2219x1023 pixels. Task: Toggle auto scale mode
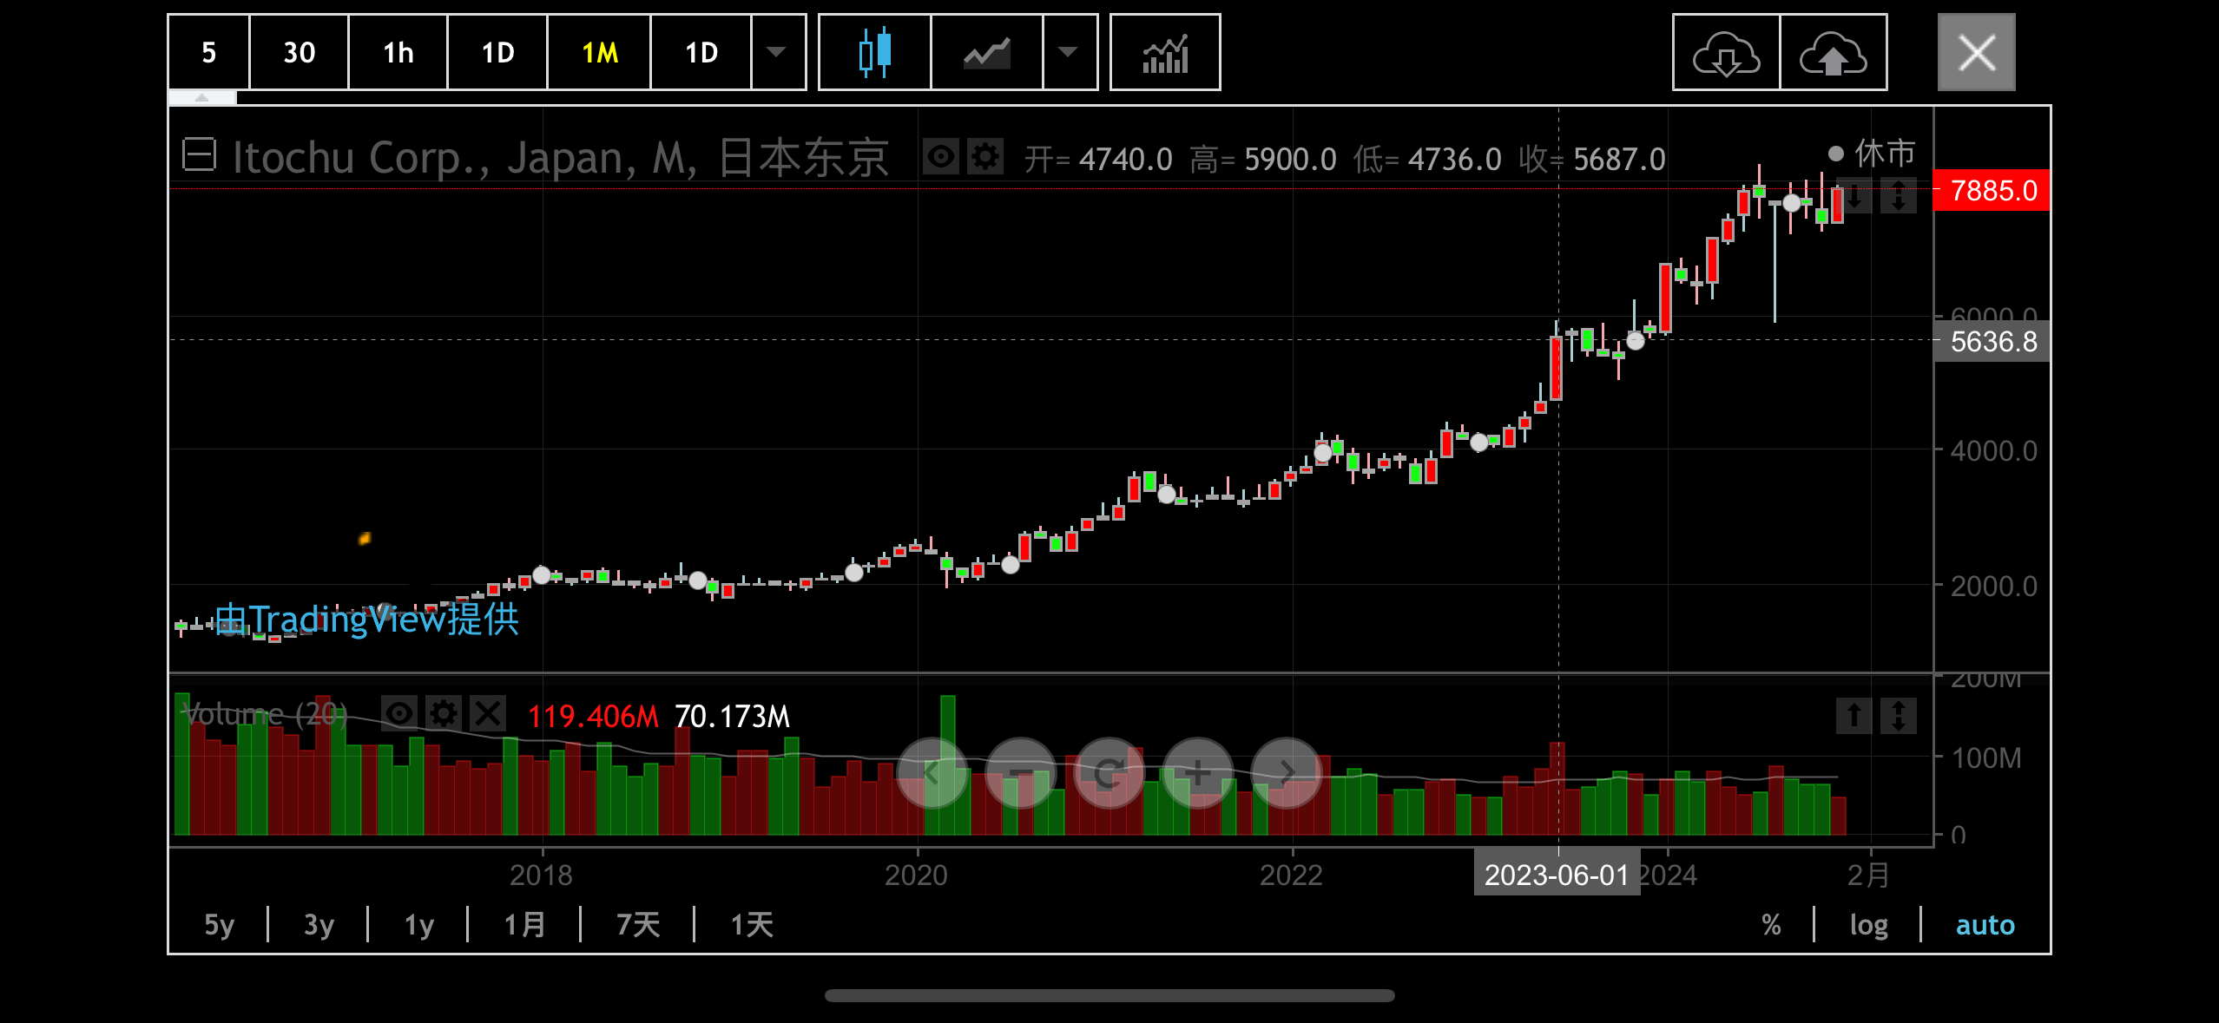click(x=1985, y=925)
